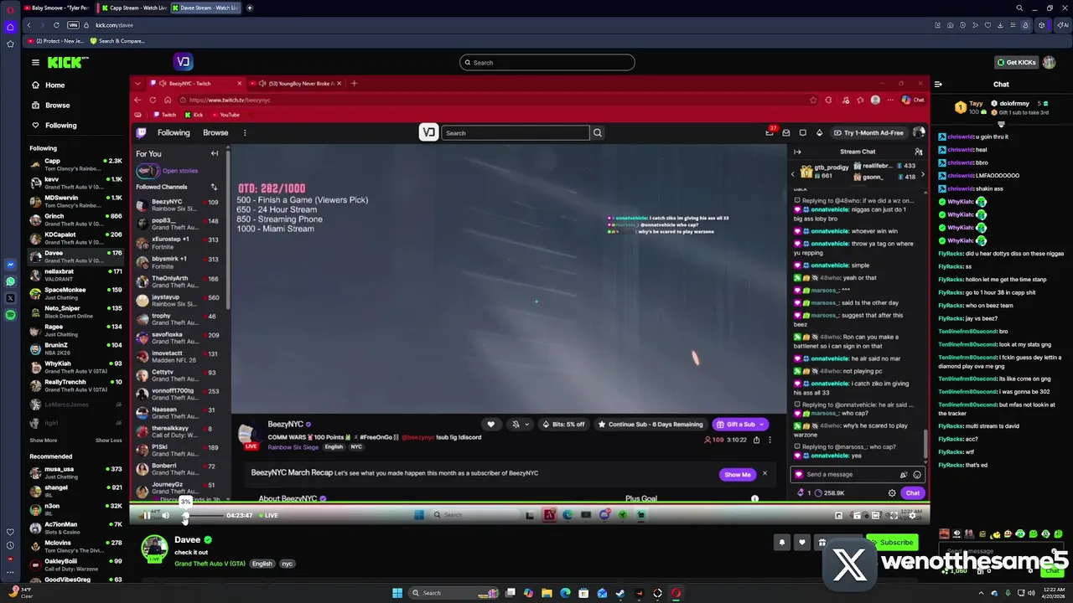Open SpaceMonkee channel in Following list

(x=75, y=293)
